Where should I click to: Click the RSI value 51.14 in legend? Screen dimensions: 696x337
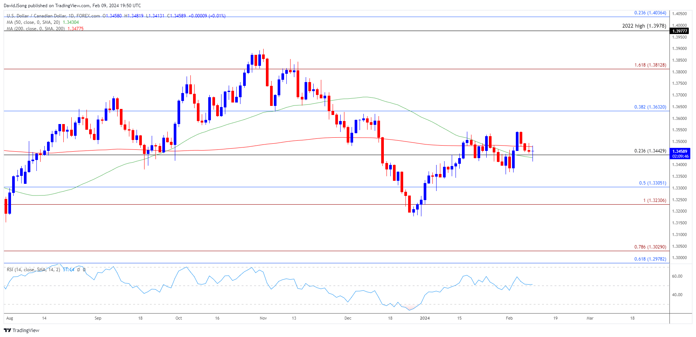click(x=68, y=270)
